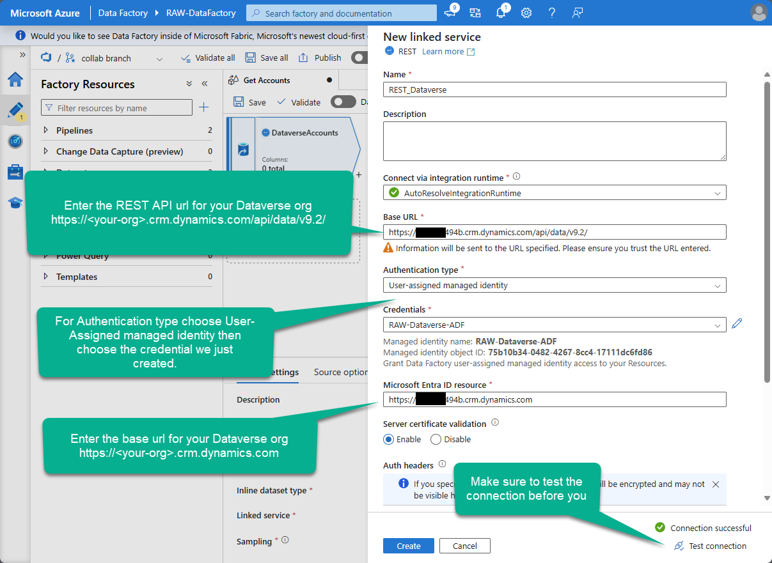The image size is (772, 563).
Task: Click Validate all in toolbar
Action: (x=208, y=58)
